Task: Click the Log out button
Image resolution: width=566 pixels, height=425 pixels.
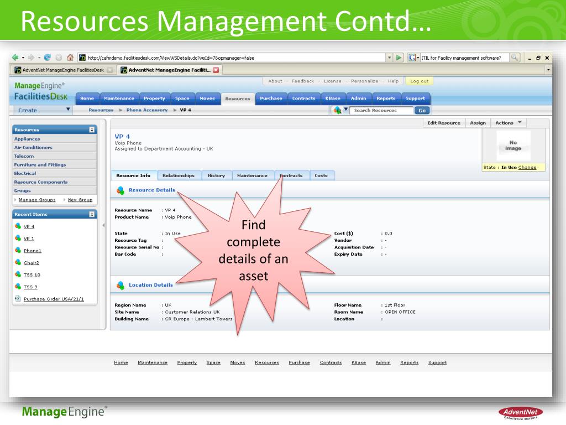Action: click(x=419, y=81)
